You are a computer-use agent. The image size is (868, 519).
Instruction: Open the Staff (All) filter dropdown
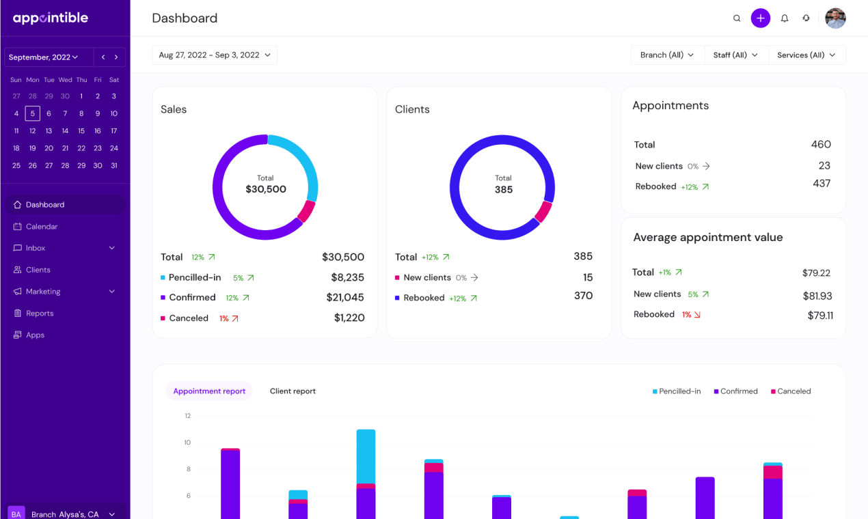coord(736,55)
